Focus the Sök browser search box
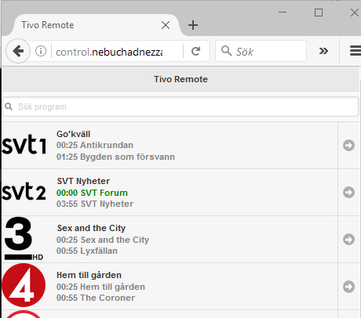The height and width of the screenshot is (318, 361). point(261,51)
